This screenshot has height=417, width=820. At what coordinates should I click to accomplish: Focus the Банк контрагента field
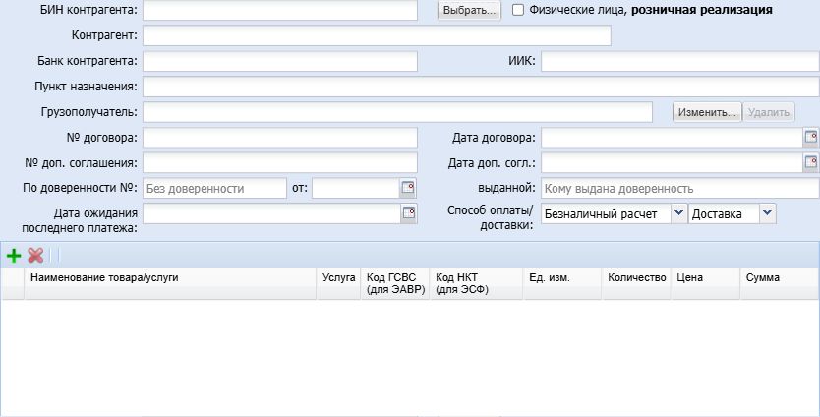[280, 61]
